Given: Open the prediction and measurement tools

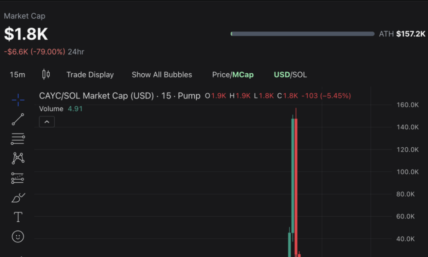Looking at the screenshot, I should click(18, 178).
